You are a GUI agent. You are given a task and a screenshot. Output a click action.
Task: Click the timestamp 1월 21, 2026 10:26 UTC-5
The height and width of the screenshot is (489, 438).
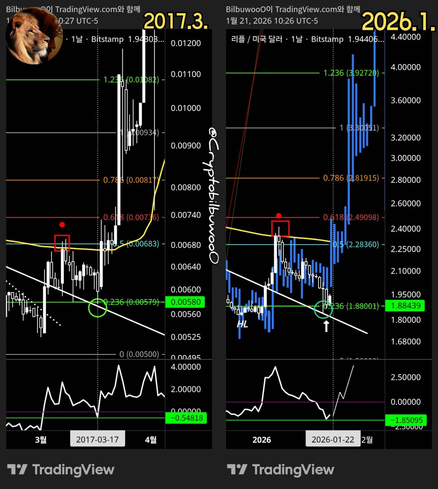[x=272, y=21]
